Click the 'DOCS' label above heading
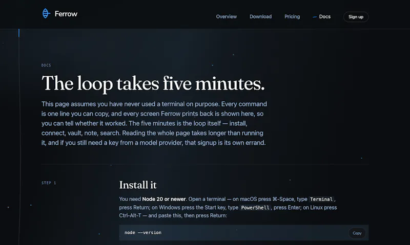Image resolution: width=410 pixels, height=245 pixels. 46,65
